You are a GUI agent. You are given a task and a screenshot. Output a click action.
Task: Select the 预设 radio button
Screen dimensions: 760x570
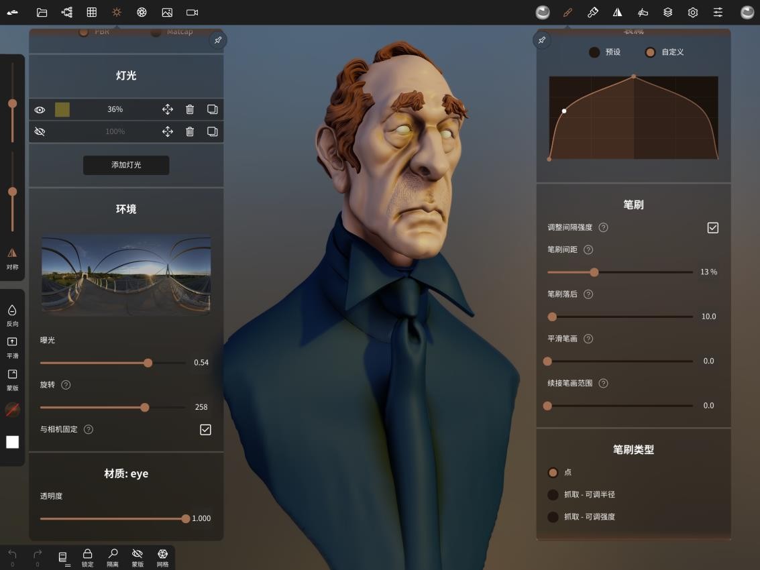point(594,52)
